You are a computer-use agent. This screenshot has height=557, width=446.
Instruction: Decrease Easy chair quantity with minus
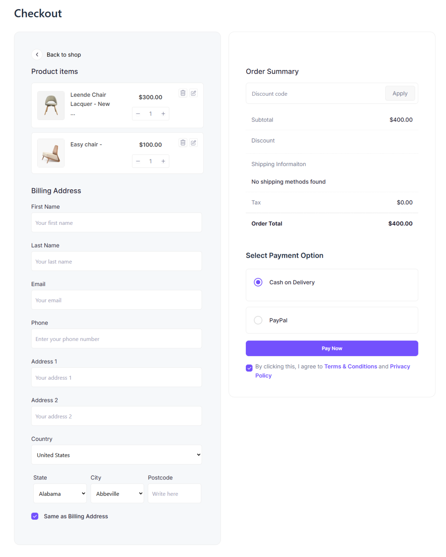(138, 161)
